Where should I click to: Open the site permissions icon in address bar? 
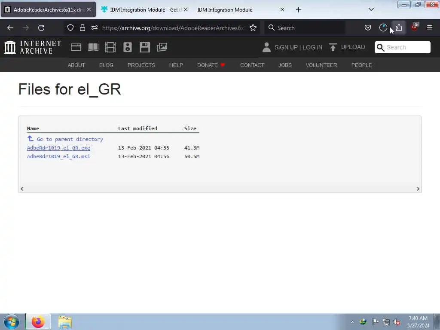pos(94,27)
